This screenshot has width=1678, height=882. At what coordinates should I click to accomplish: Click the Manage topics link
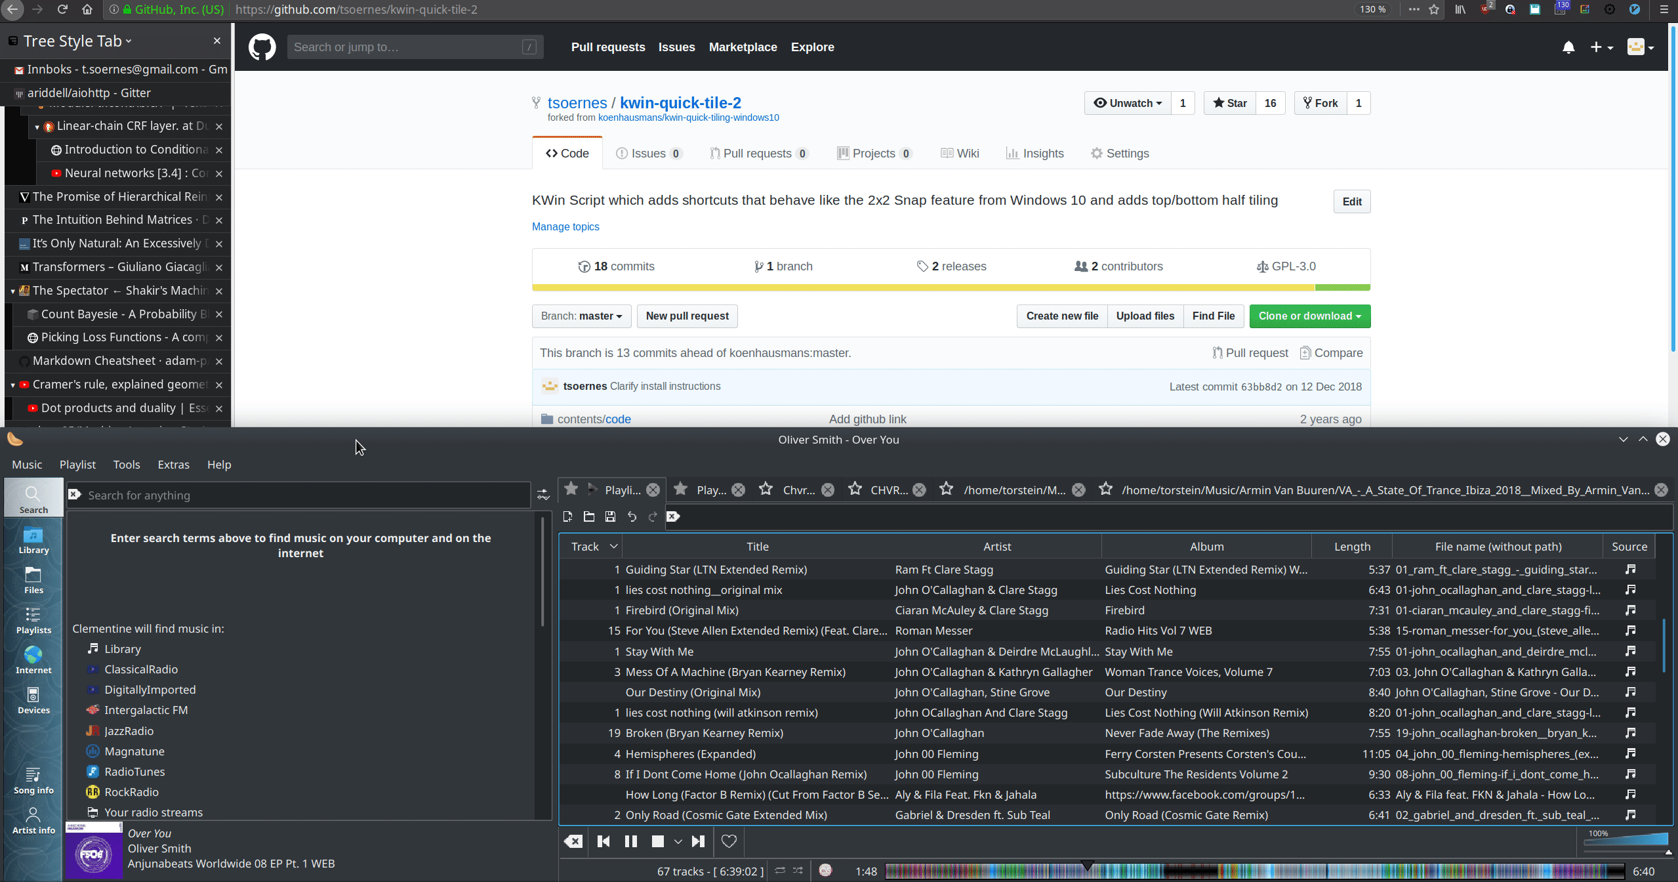tap(565, 226)
